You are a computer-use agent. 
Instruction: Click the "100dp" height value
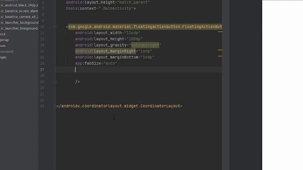click(134, 39)
